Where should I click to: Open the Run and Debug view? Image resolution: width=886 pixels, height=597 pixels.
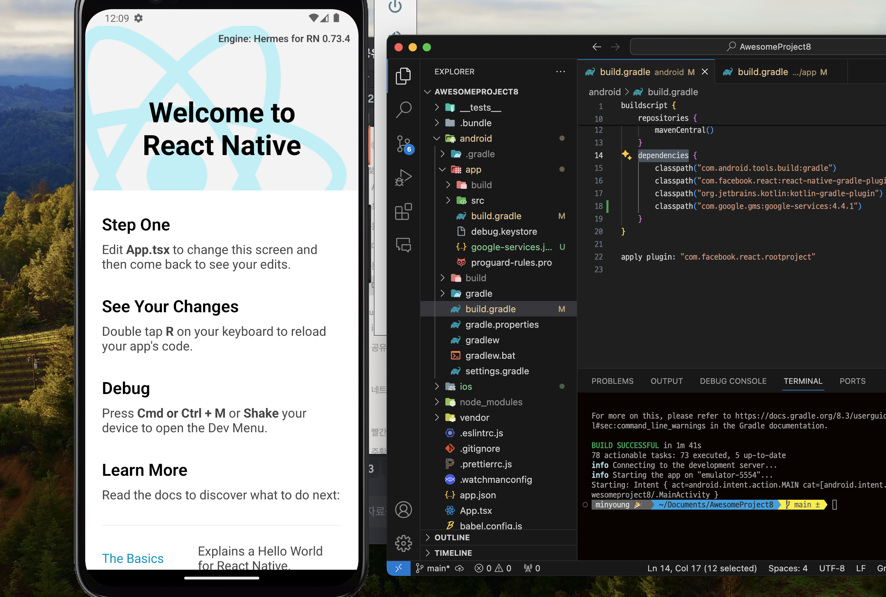pos(403,177)
